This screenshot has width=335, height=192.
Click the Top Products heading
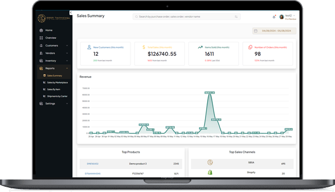click(x=131, y=152)
